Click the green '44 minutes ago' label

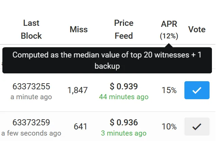(124, 97)
